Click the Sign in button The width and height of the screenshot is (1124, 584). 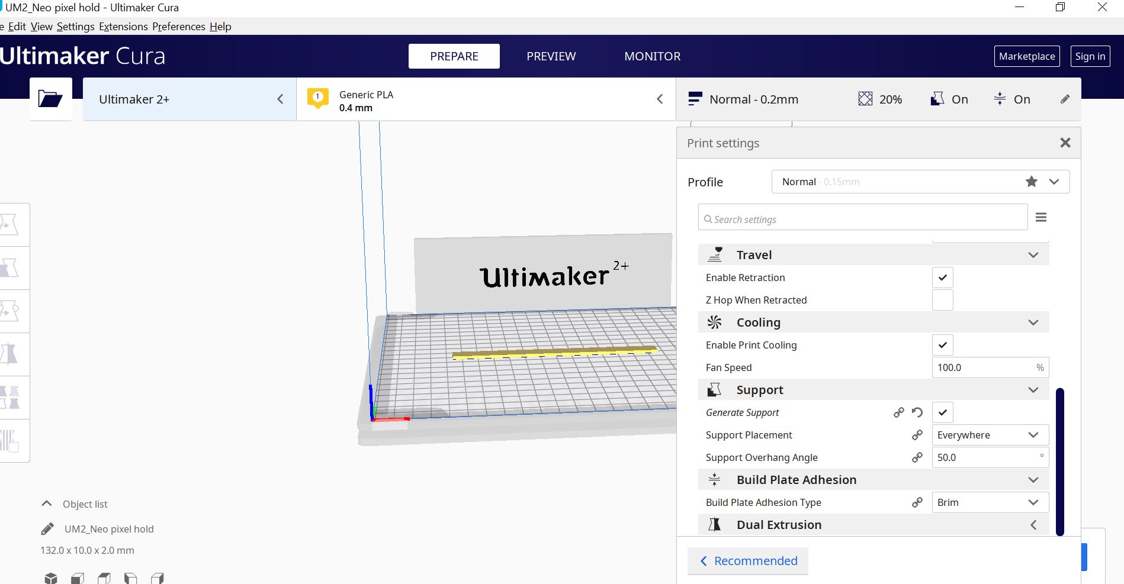tap(1090, 56)
